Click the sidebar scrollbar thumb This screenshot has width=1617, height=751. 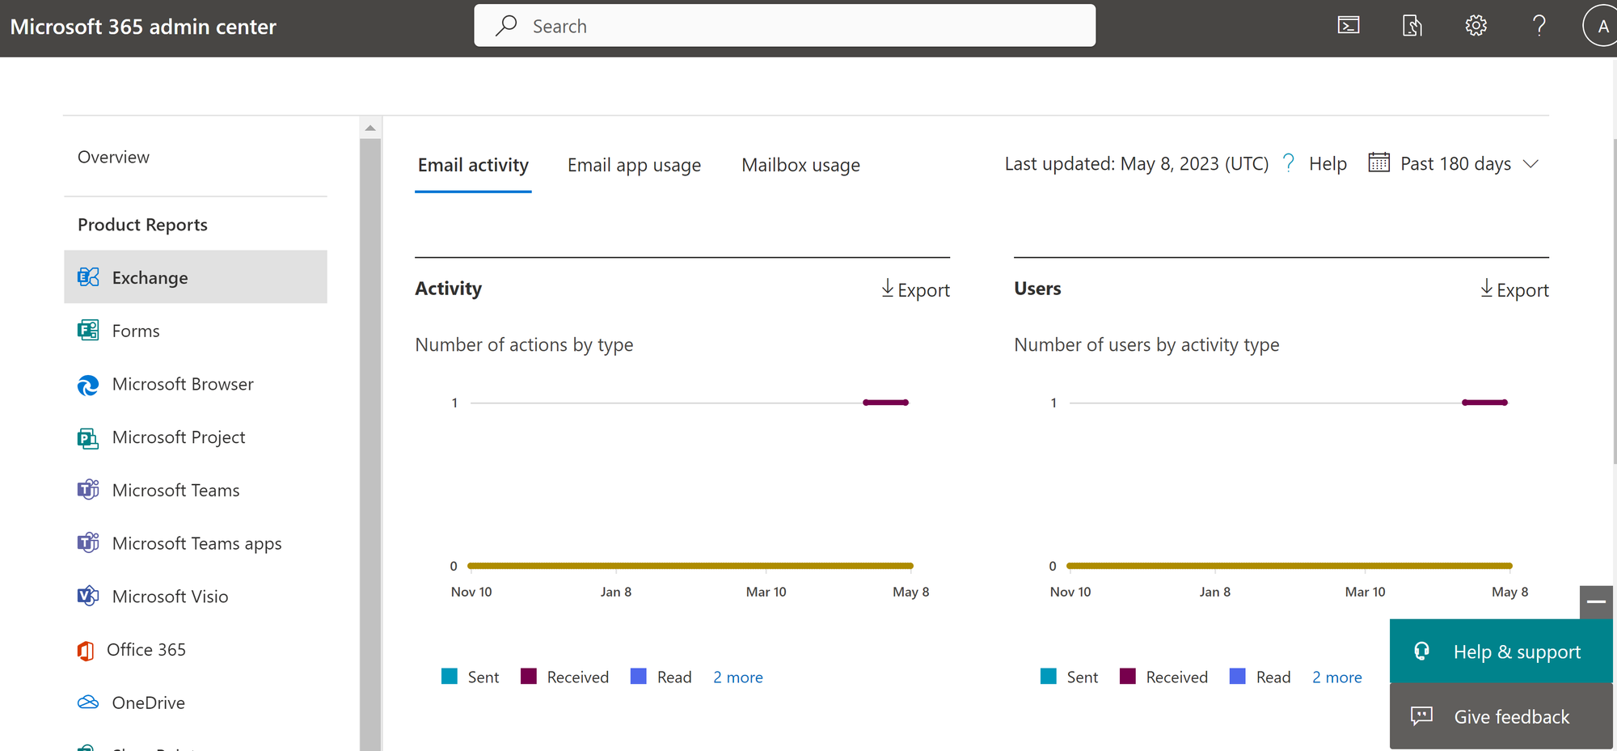point(370,445)
